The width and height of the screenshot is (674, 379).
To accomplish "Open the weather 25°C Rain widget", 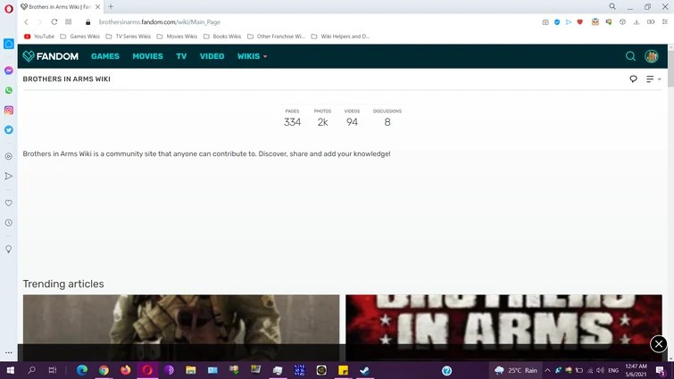I will [x=516, y=370].
